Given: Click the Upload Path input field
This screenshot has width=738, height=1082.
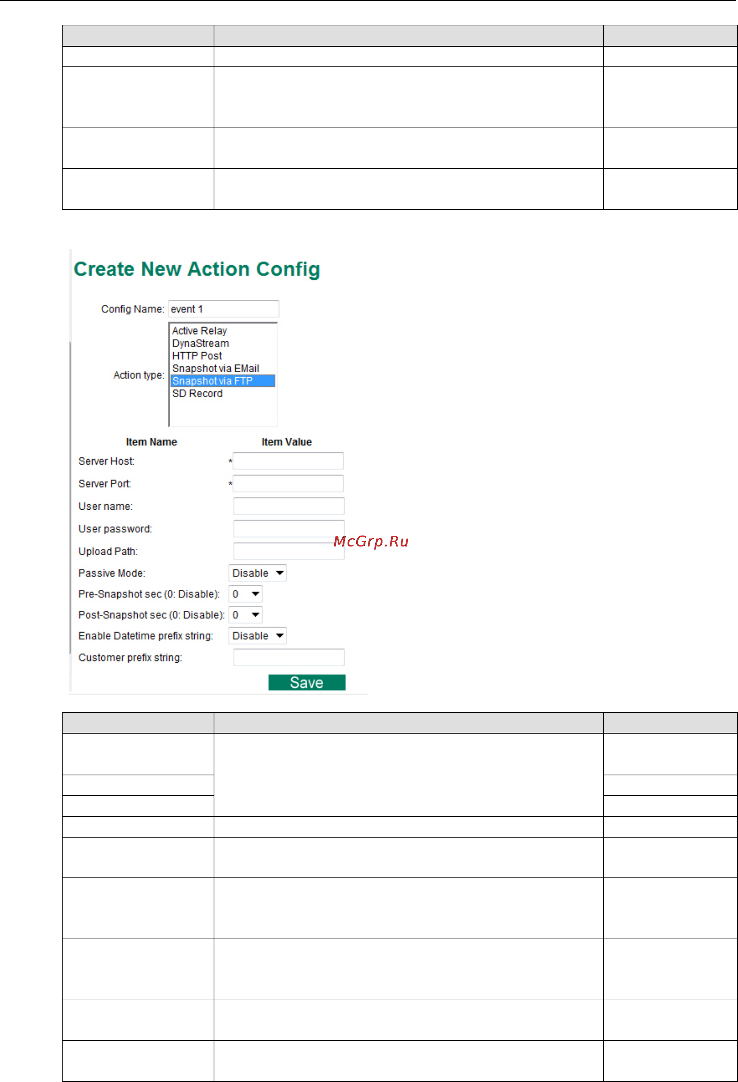Looking at the screenshot, I should coord(289,551).
